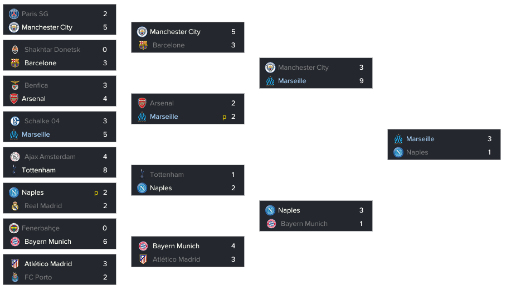
Task: Click the Real Madrid crest icon
Action: point(15,206)
